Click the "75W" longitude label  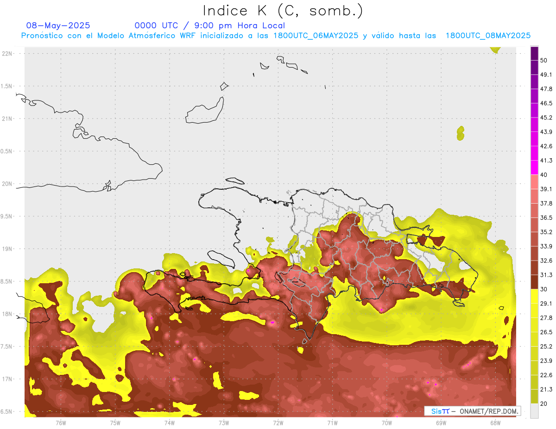pos(115,423)
